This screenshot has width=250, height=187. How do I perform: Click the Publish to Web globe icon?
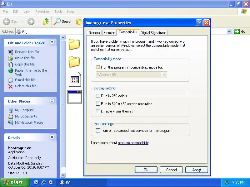pyautogui.click(x=11, y=71)
